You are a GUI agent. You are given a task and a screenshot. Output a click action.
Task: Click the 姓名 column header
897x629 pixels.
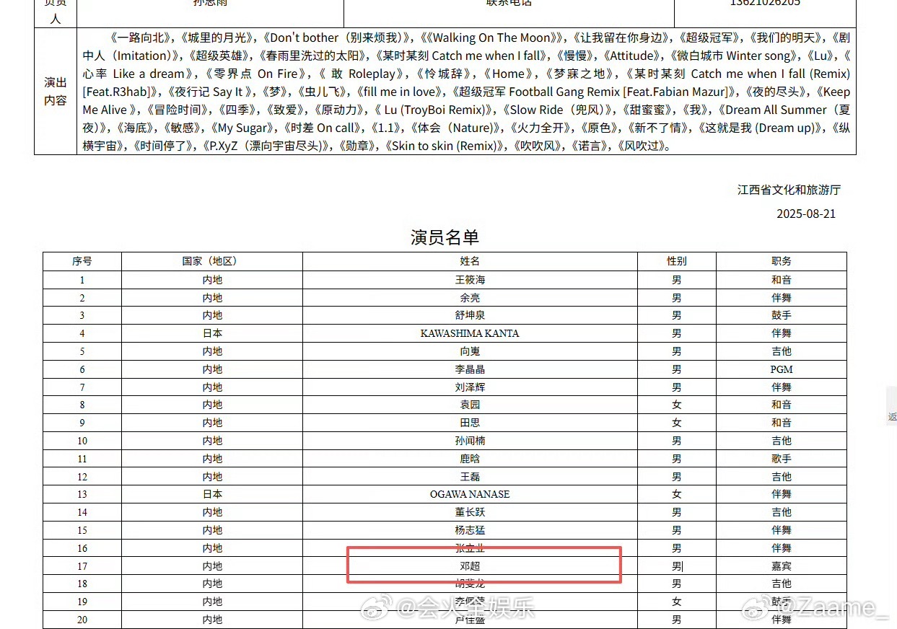(470, 261)
